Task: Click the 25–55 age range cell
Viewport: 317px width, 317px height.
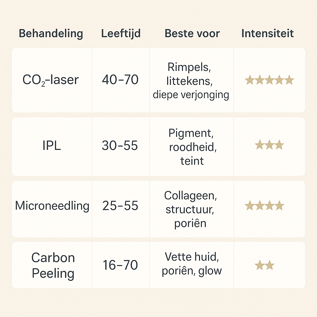Action: [120, 206]
